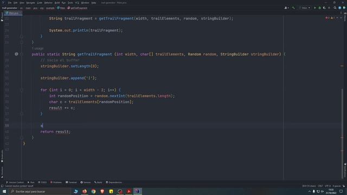
Task: Open Firefox from the taskbar
Action: click(x=85, y=191)
